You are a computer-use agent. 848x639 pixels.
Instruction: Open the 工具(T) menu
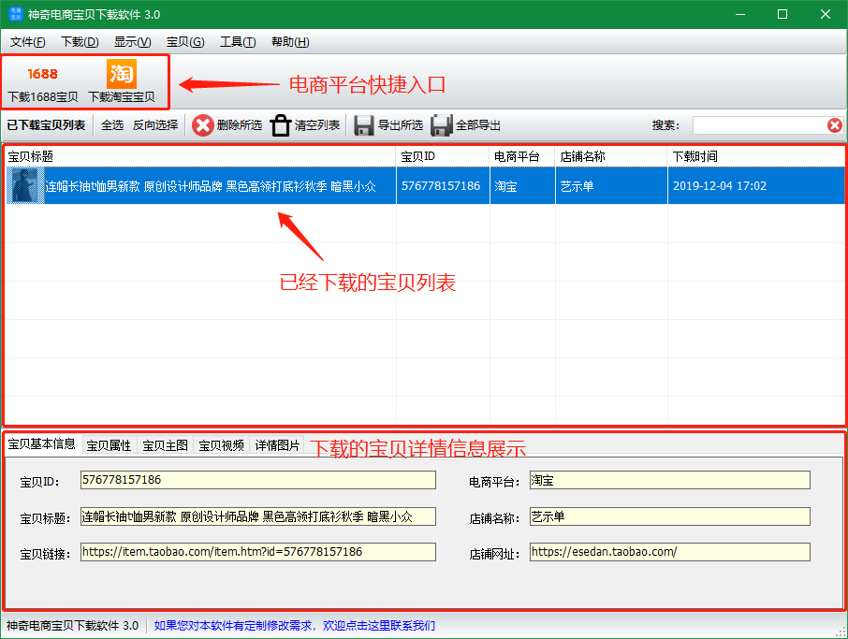tap(238, 42)
